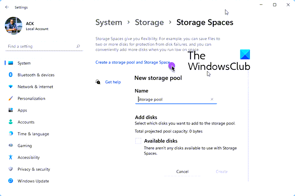Open Bluetooth & devices settings
Screen dimensions: 295x196
point(36,75)
